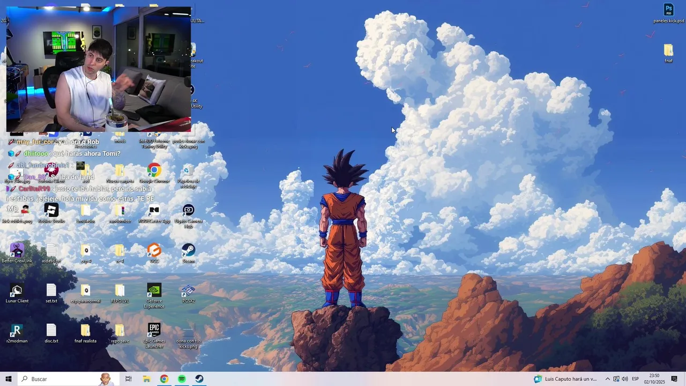Open the Windows Start menu

pos(8,379)
